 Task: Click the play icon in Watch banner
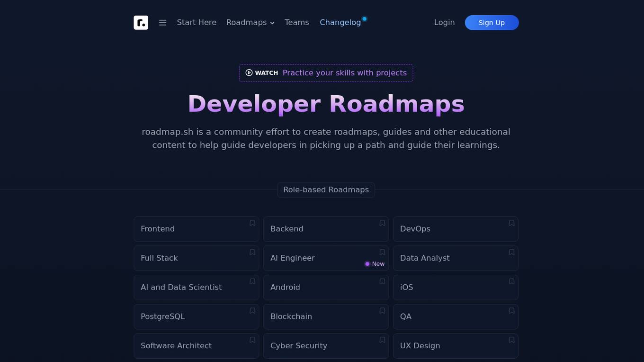coord(249,72)
